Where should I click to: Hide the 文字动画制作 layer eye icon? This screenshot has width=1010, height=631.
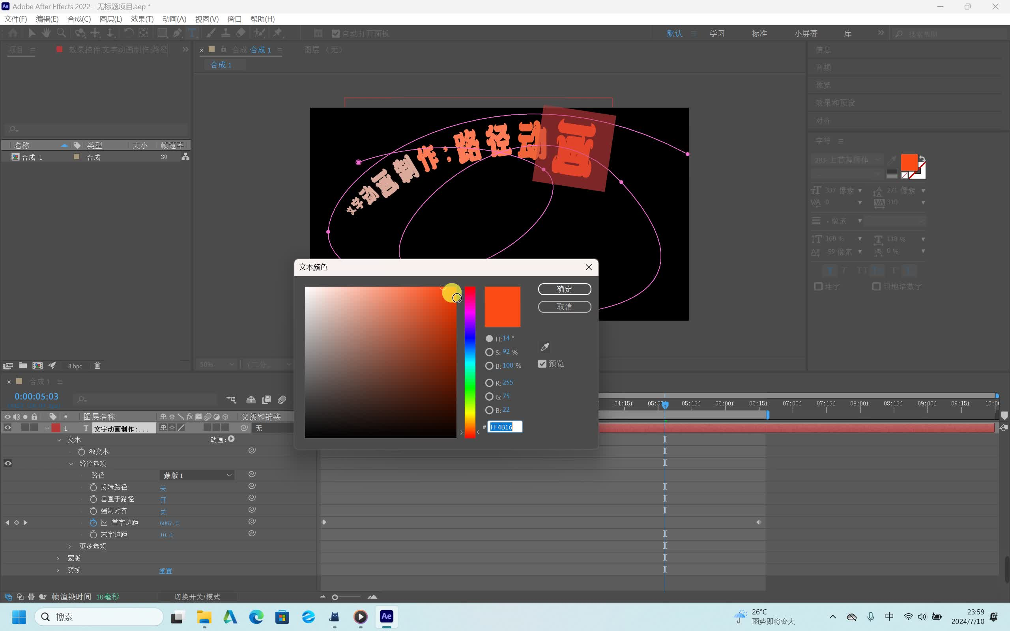[x=7, y=428]
